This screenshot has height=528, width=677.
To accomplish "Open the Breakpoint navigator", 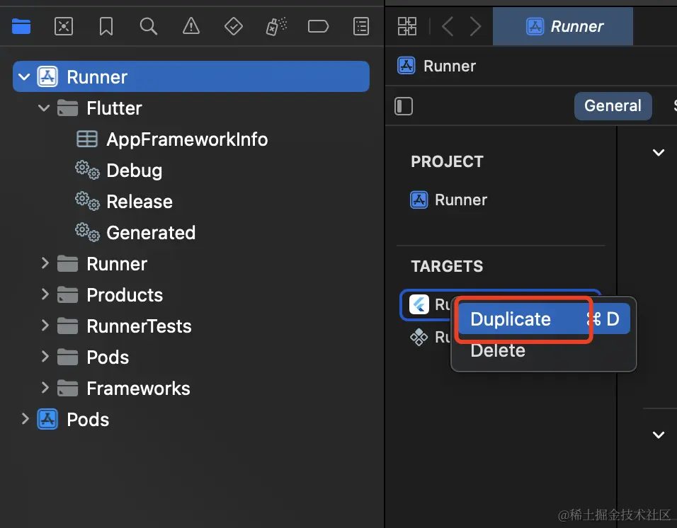I will pos(318,26).
